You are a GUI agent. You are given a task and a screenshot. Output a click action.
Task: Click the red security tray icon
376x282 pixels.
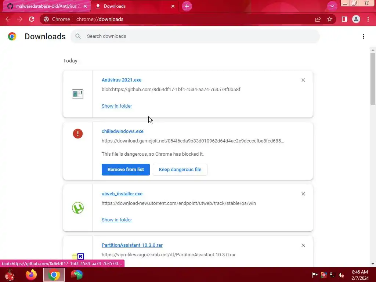coord(324,275)
